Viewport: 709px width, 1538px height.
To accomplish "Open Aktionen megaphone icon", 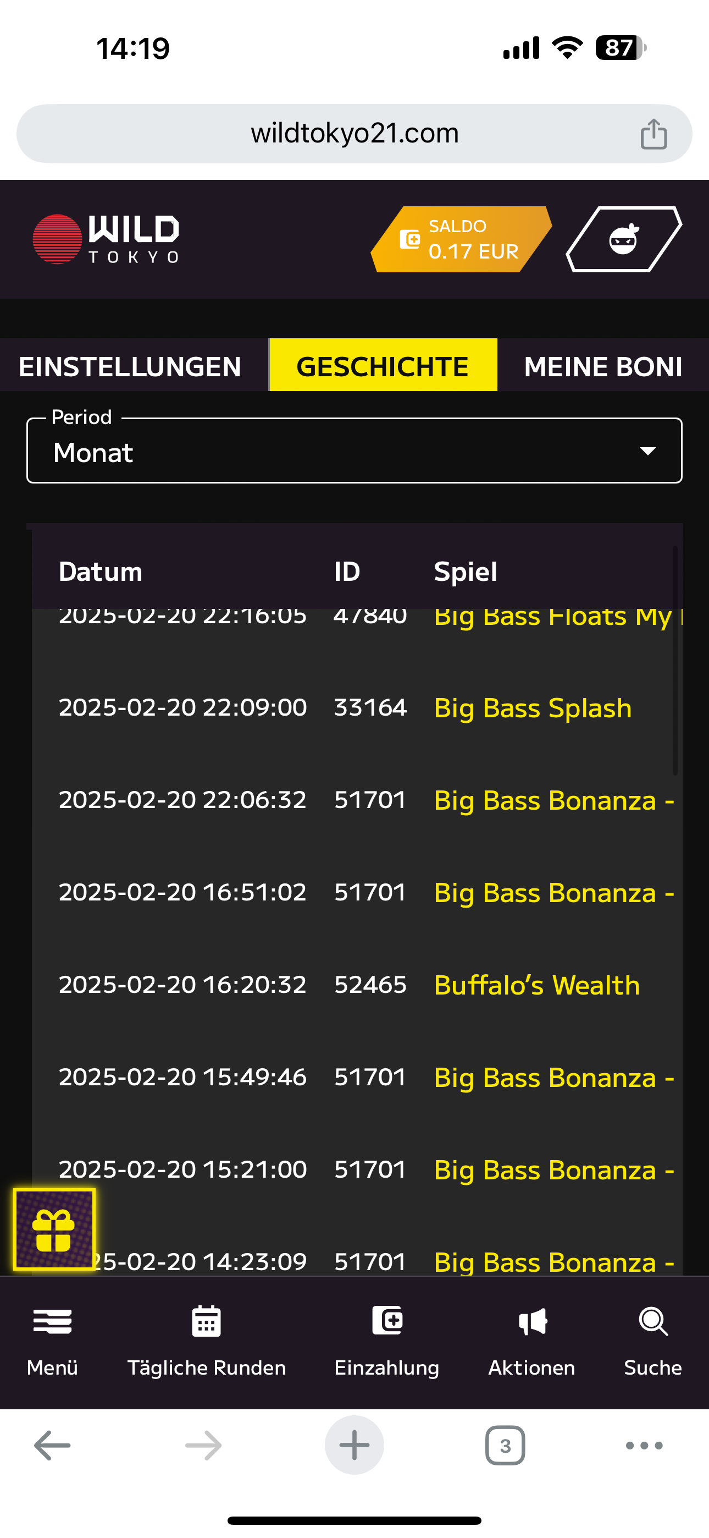I will coord(533,1321).
